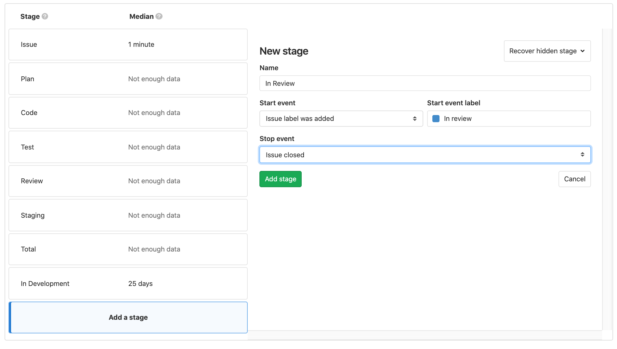The image size is (617, 349).
Task: Click the stepper arrows on Issue label was added
Action: (415, 119)
